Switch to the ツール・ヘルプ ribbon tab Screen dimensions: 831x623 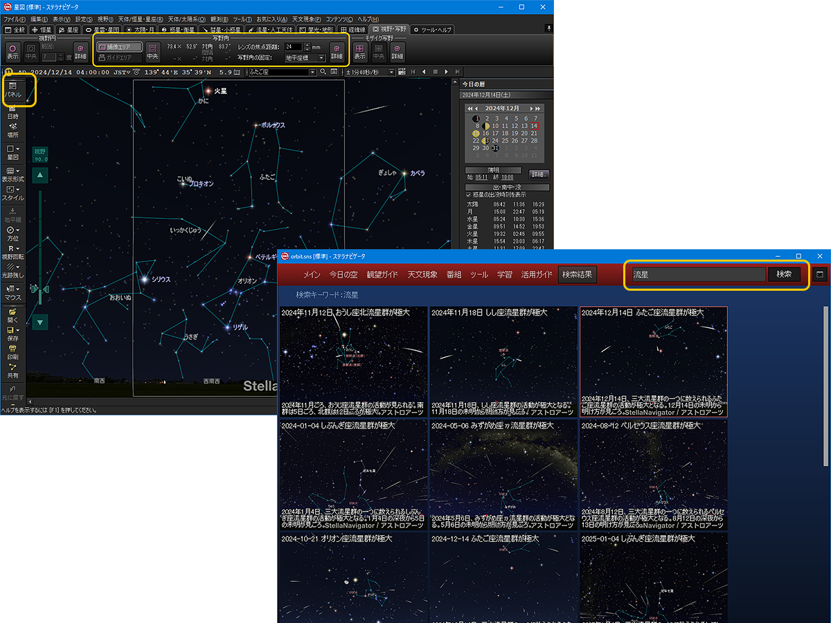(433, 30)
